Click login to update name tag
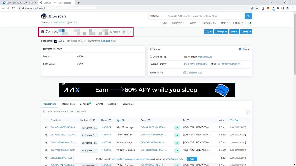 tap(205, 57)
